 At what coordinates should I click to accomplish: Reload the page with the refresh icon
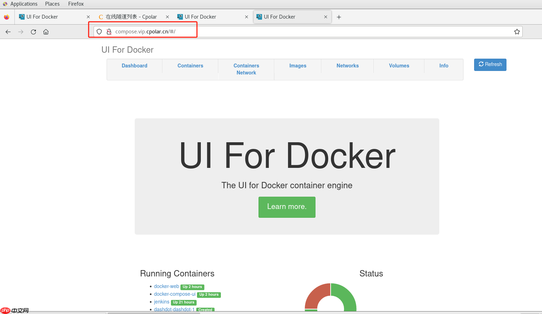tap(33, 32)
